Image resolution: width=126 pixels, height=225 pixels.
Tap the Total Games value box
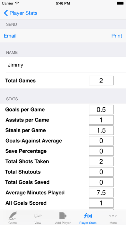[x=101, y=80]
